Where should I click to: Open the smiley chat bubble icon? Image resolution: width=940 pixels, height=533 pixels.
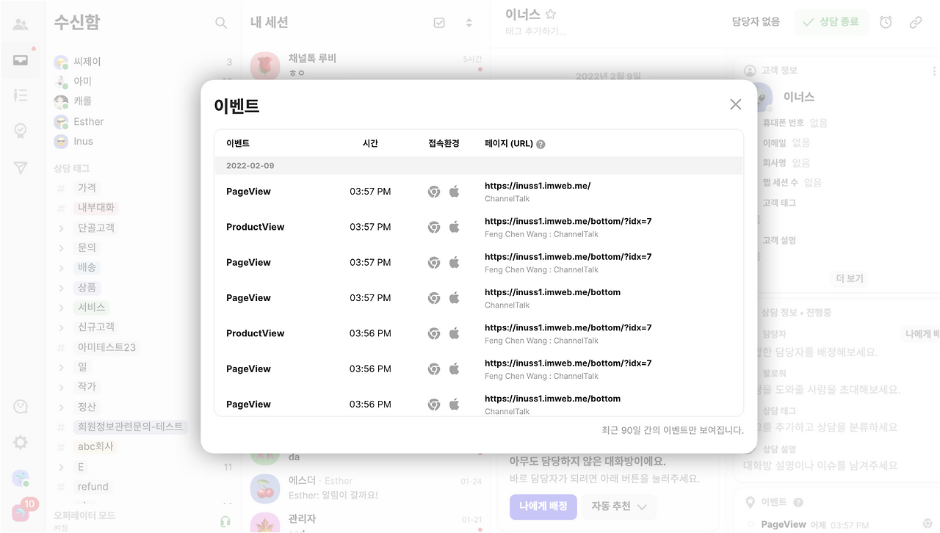(x=21, y=407)
